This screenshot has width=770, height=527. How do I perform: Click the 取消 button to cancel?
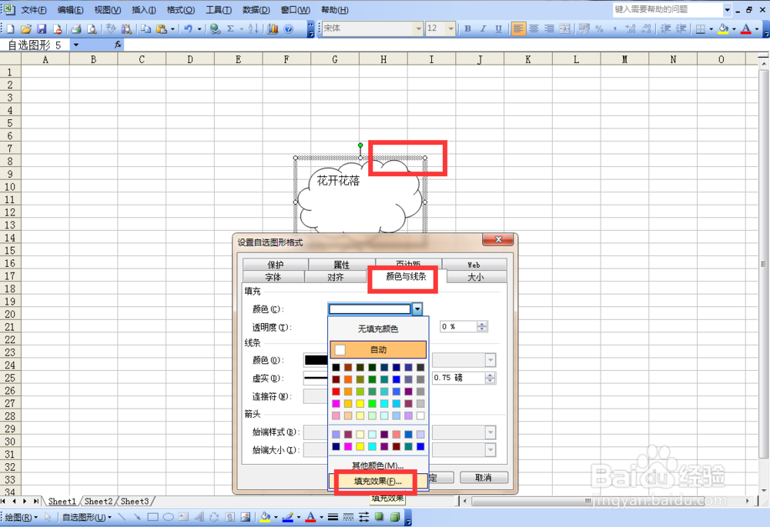tap(484, 477)
